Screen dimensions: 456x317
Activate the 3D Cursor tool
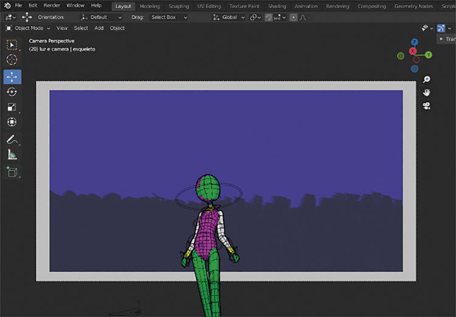pyautogui.click(x=12, y=60)
